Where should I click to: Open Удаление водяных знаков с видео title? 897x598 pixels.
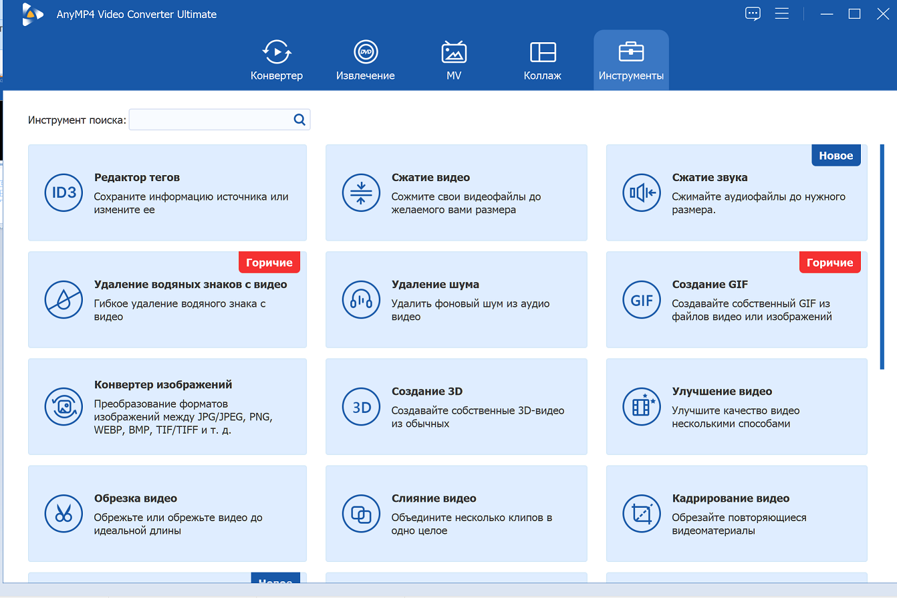click(190, 285)
